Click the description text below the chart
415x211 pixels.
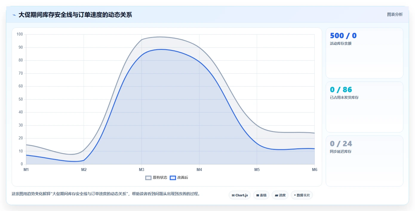tap(106, 194)
